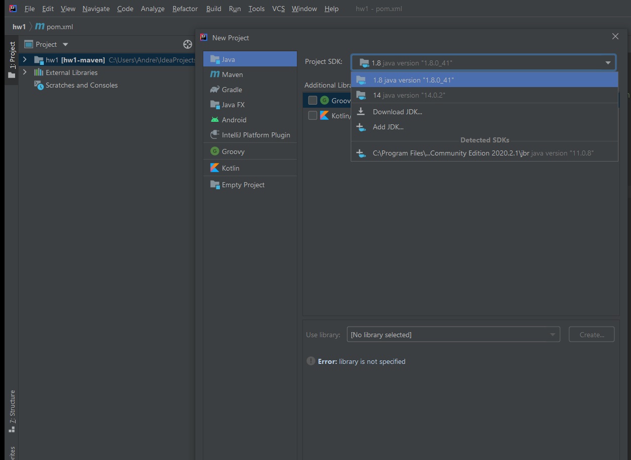Close the New Project dialog
Viewport: 631px width, 460px height.
[x=615, y=37]
